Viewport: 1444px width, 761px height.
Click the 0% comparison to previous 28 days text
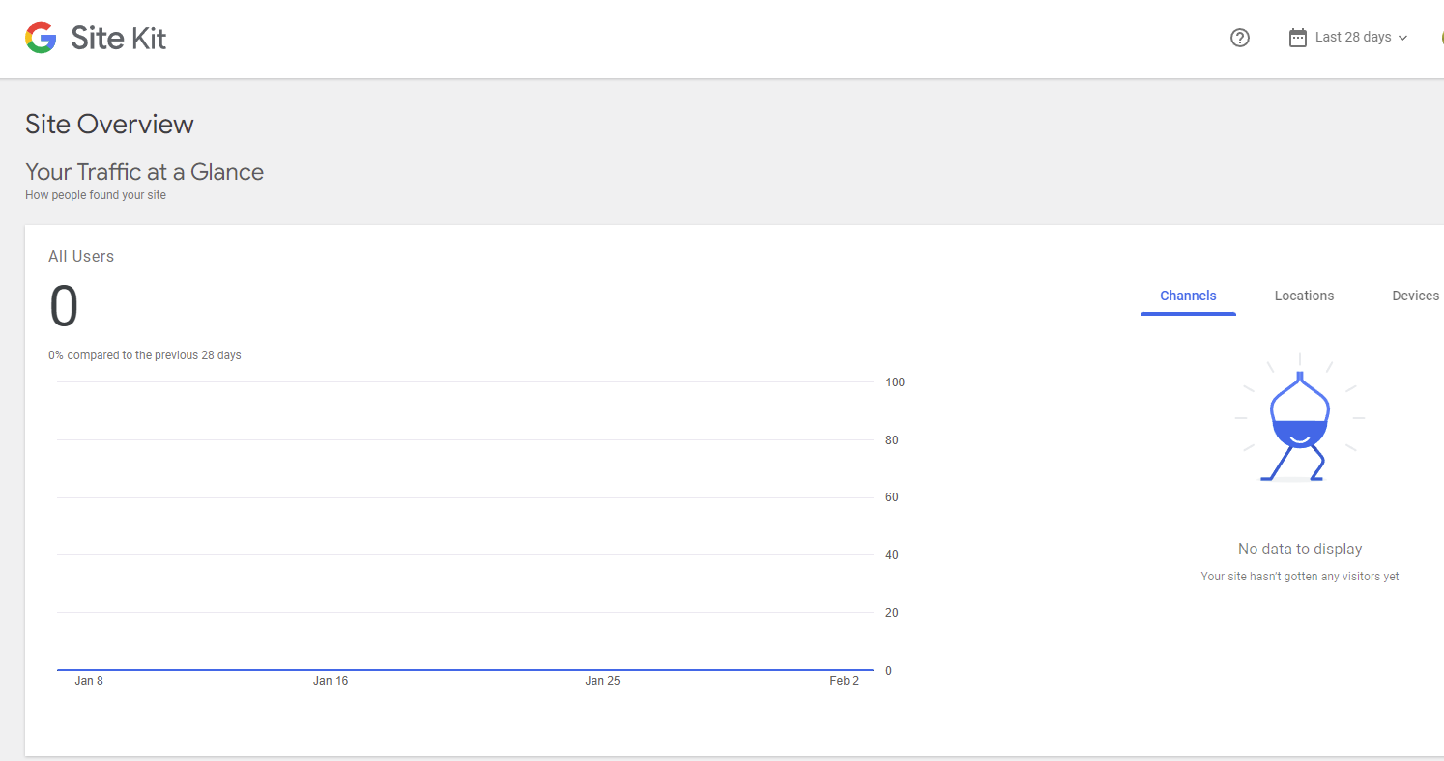tap(145, 355)
